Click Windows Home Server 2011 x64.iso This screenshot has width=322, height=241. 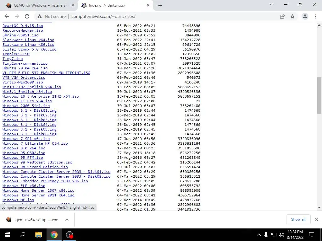(38, 195)
